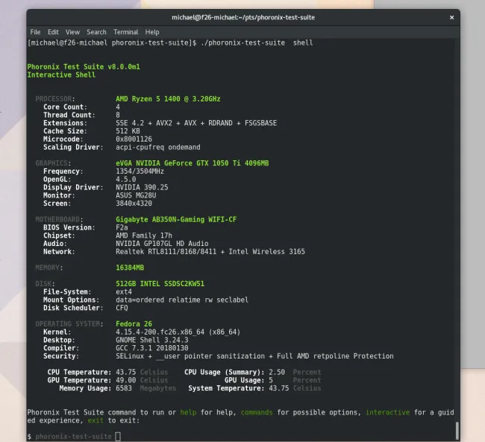Click the green 'interactive' keyword
The width and height of the screenshot is (485, 442).
(x=387, y=412)
